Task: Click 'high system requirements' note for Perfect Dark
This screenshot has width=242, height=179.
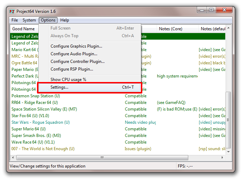Action: 177,76
